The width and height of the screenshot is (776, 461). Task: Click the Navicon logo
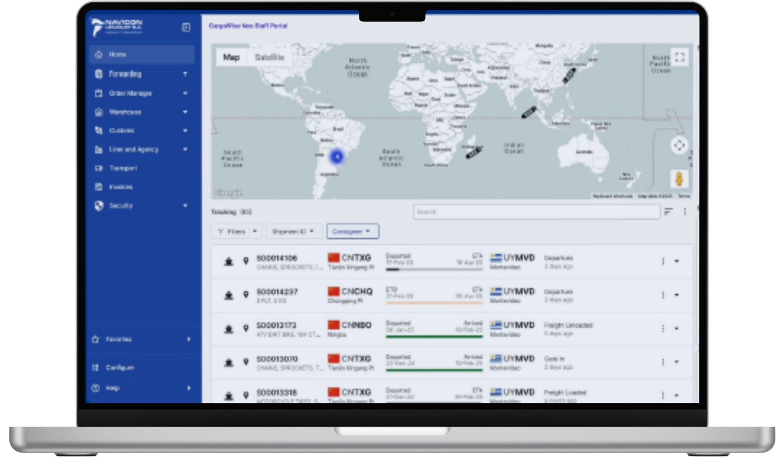tap(117, 27)
